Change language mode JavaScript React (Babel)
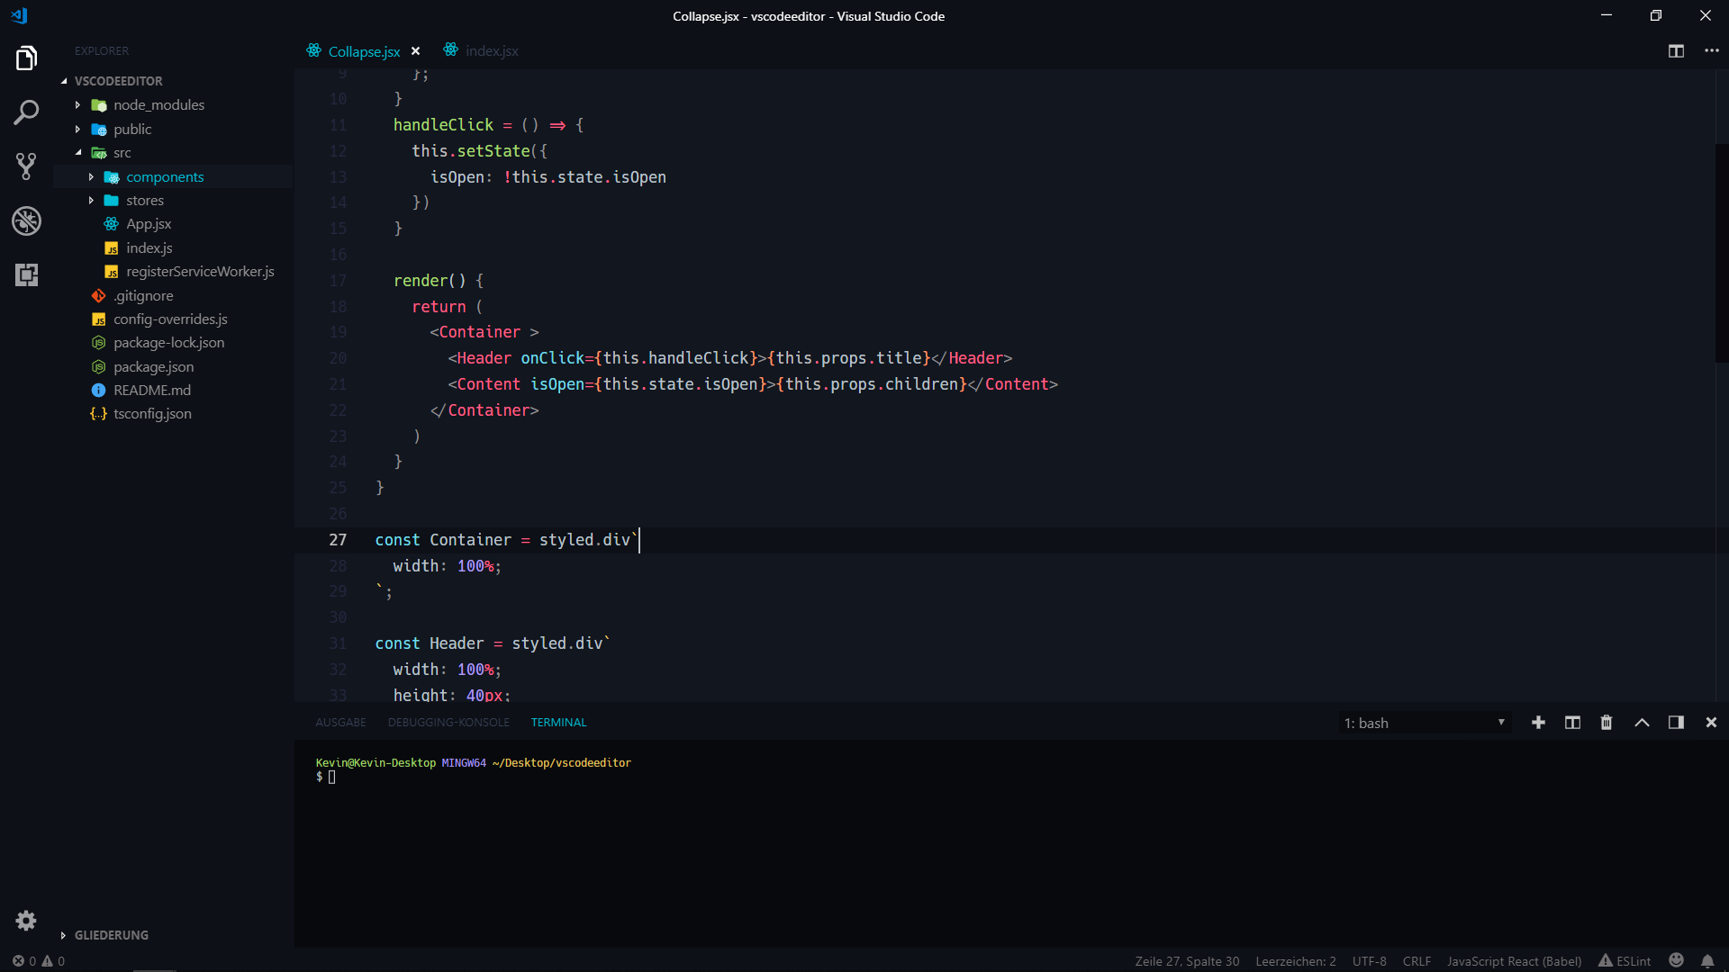The width and height of the screenshot is (1729, 972). coord(1514,961)
